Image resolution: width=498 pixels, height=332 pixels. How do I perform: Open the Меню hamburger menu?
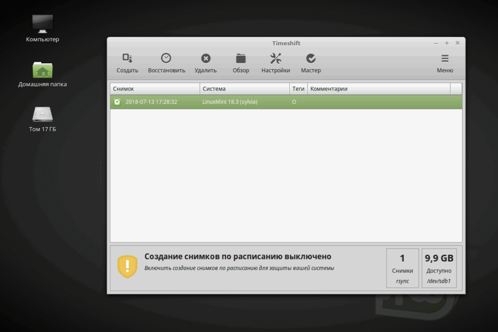445,63
